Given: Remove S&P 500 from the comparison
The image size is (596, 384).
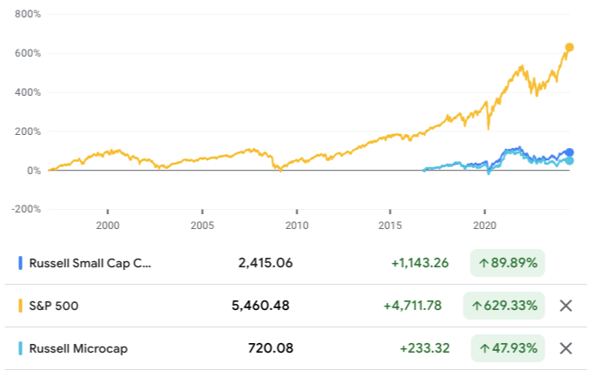Looking at the screenshot, I should tap(566, 306).
